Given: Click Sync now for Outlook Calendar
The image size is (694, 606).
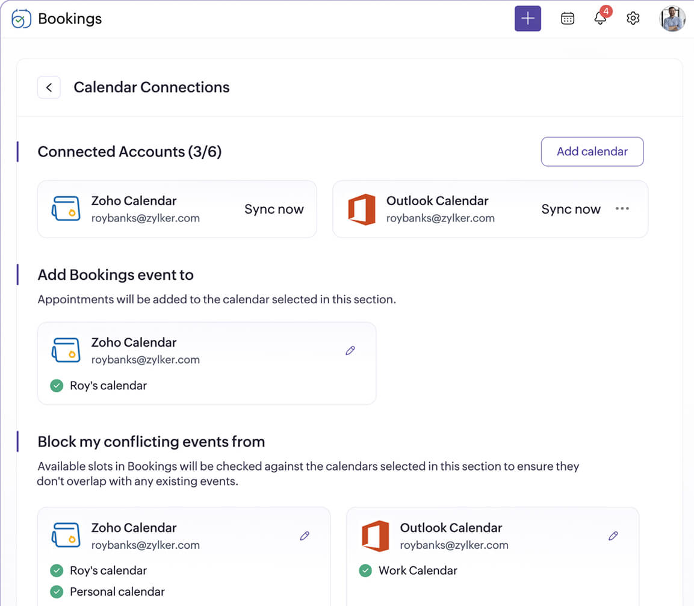Looking at the screenshot, I should coord(571,209).
